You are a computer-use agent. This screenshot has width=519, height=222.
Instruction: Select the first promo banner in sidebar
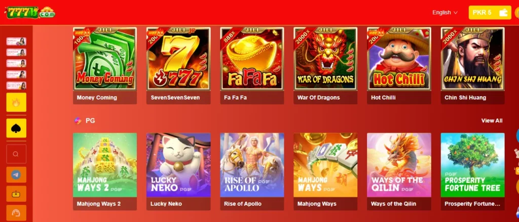[x=16, y=41]
